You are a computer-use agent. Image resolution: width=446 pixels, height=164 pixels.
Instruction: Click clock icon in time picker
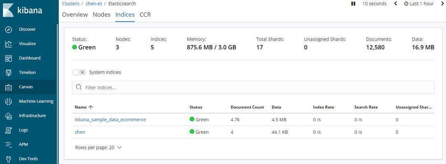(406, 4)
